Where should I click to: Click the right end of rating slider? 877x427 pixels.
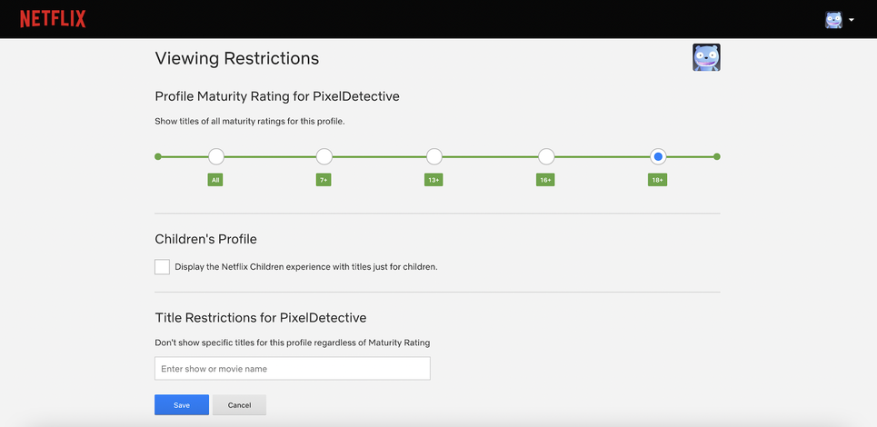point(717,156)
